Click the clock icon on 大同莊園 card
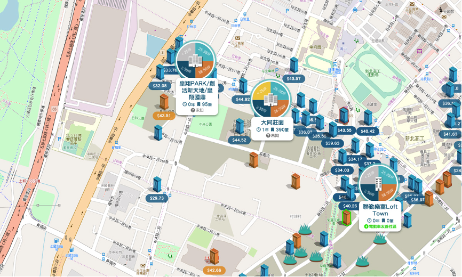Screen dimensions: 462x277 pyautogui.click(x=258, y=129)
